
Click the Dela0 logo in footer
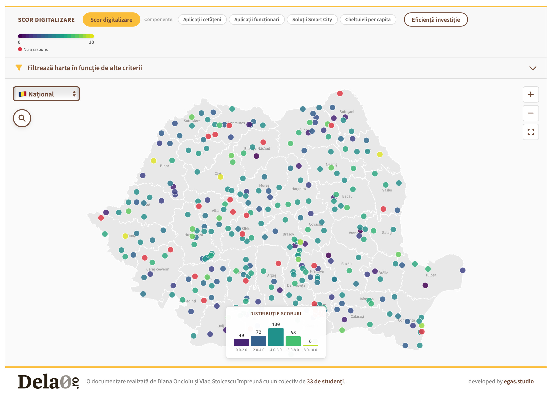click(x=48, y=381)
